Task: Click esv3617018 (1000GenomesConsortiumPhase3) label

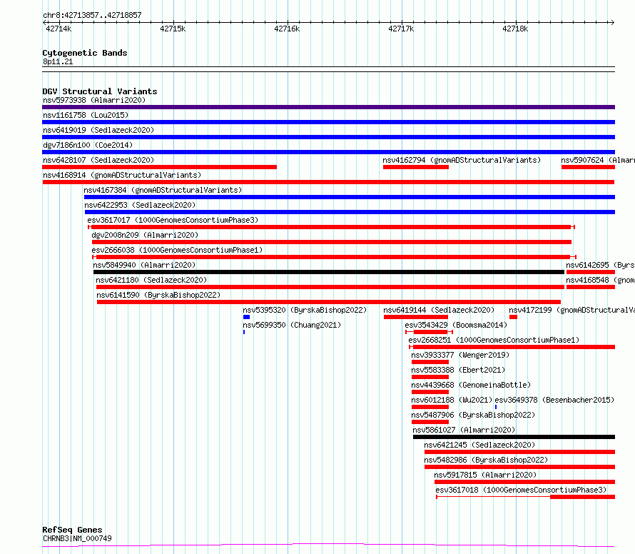Action: [x=521, y=490]
